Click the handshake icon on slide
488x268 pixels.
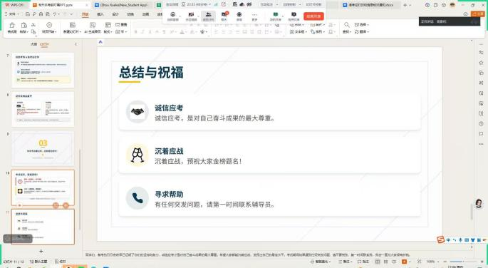137,111
